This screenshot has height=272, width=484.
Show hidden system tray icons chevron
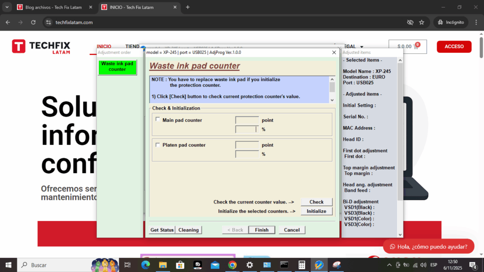tap(389, 265)
